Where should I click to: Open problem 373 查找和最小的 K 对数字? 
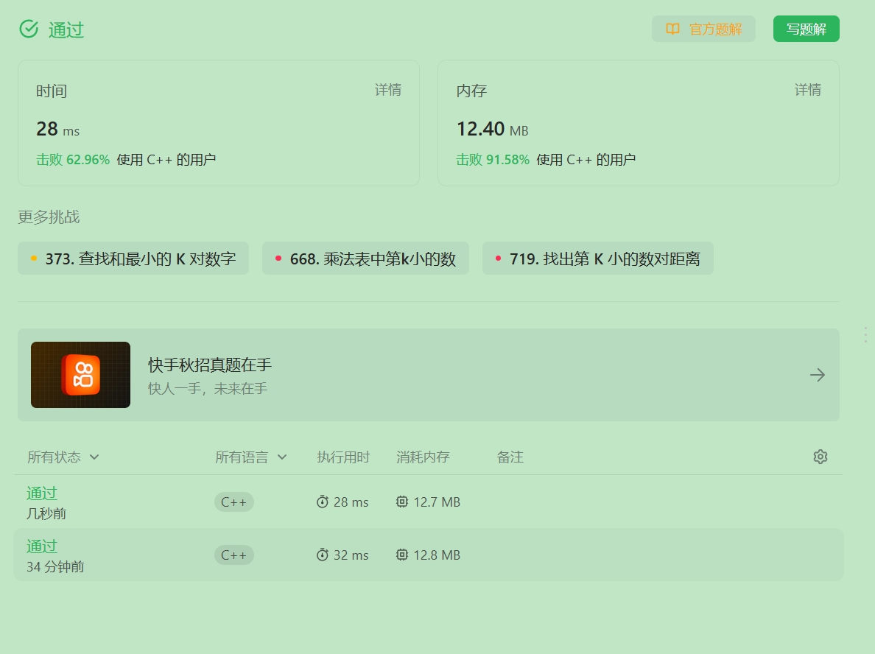click(133, 259)
